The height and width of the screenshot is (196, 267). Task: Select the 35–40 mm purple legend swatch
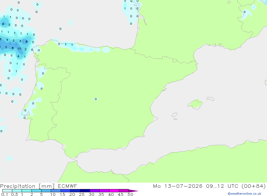point(104,191)
